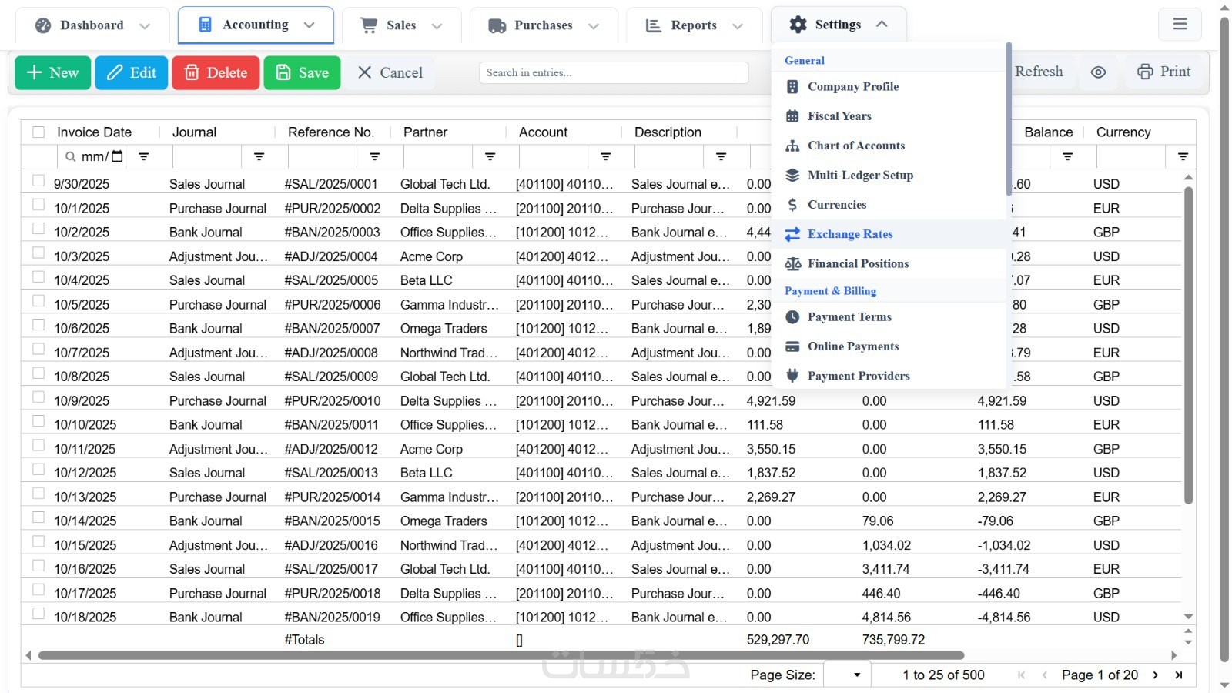Open the Account column filter icon
This screenshot has height=693, width=1232.
tap(606, 156)
